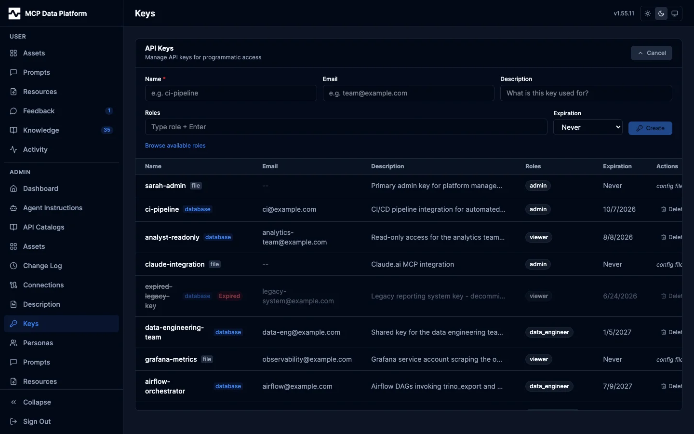Screen dimensions: 694x434
Task: Click the grafana-metrics key name
Action: [171, 359]
